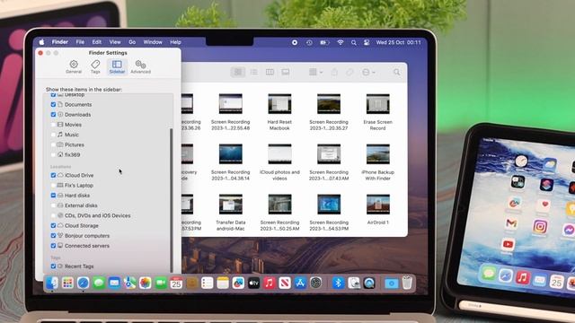This screenshot has width=575, height=323.
Task: Select the Erase Screen Record file
Action: pyautogui.click(x=377, y=111)
